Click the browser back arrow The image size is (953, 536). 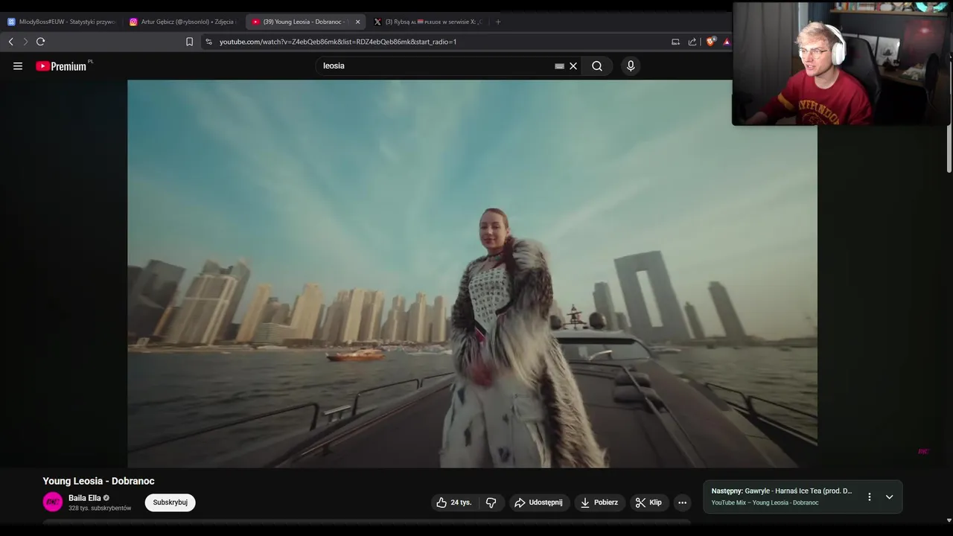(10, 42)
